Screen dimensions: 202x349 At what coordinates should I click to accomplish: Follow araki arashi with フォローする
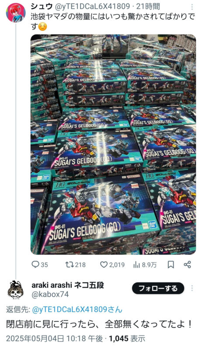(158, 288)
